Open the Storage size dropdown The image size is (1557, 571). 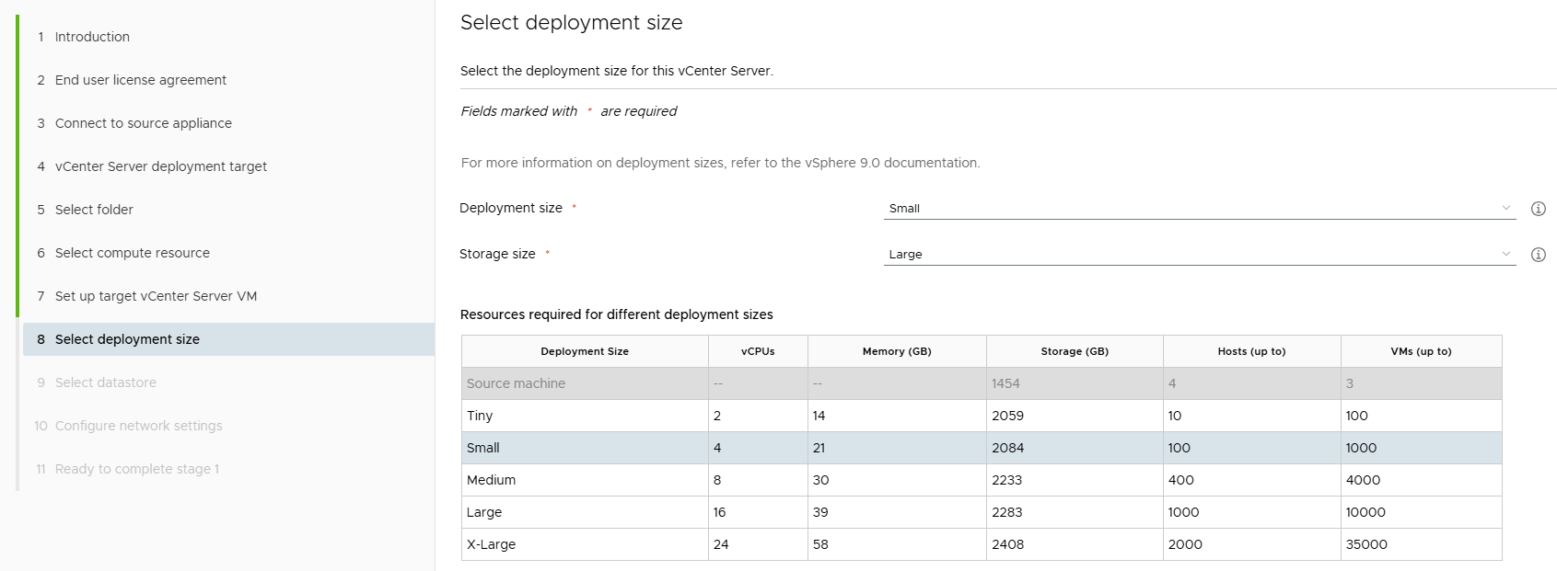pyautogui.click(x=1199, y=255)
